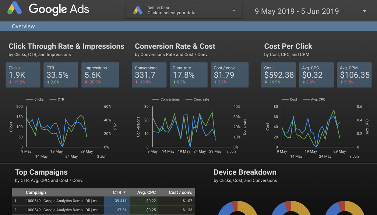Click the CTR 33.5% scorecard
This screenshot has width=377, height=215.
(61, 75)
